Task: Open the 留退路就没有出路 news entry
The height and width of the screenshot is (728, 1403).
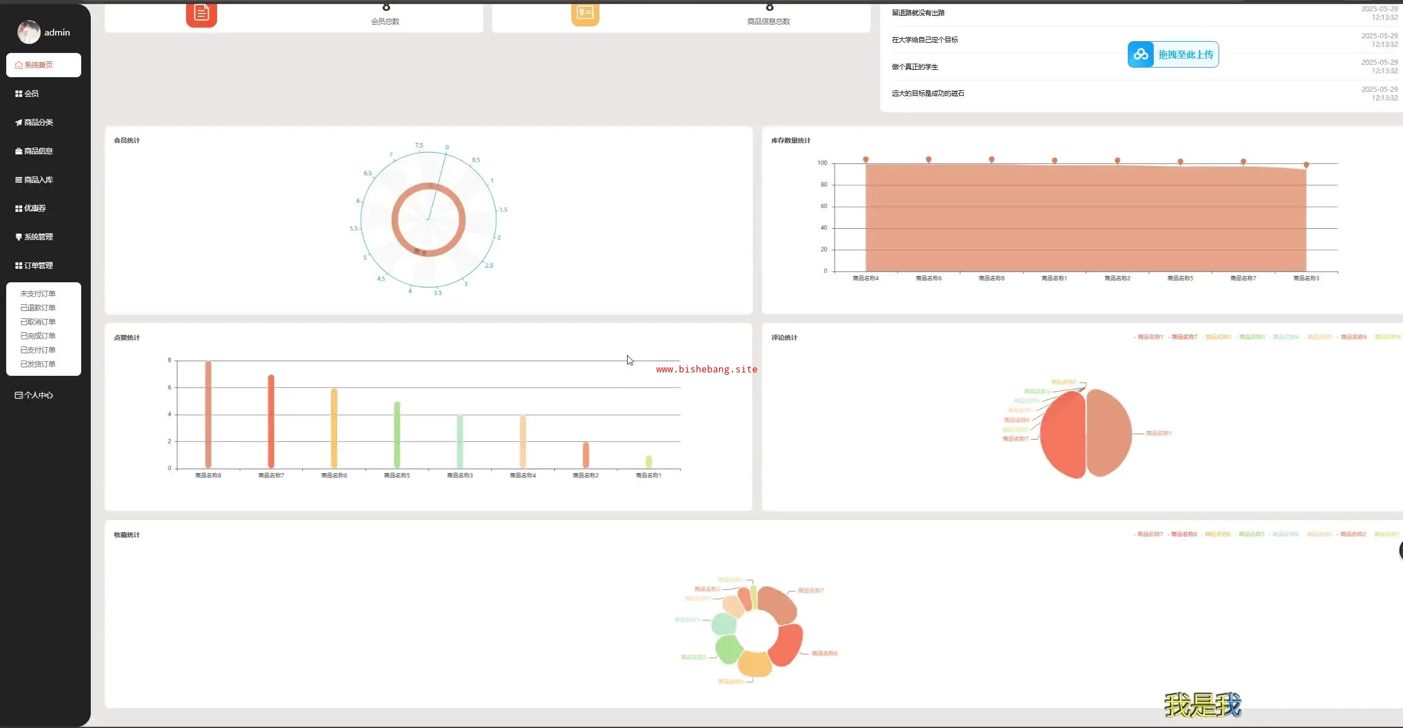Action: click(918, 12)
